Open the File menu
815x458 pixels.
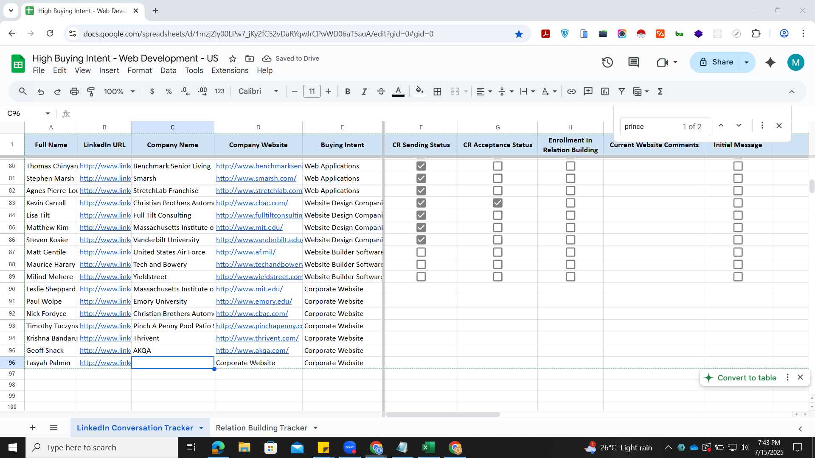click(39, 70)
